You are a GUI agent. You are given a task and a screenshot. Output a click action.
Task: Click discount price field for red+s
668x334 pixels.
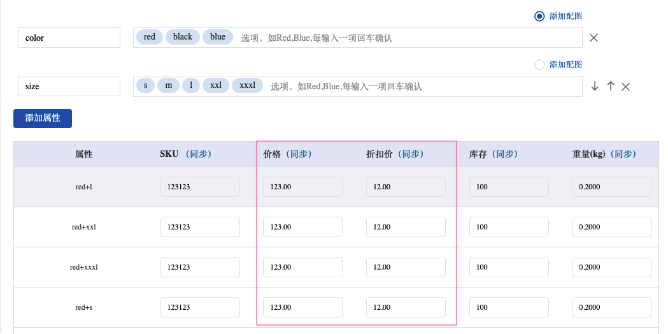coord(406,307)
